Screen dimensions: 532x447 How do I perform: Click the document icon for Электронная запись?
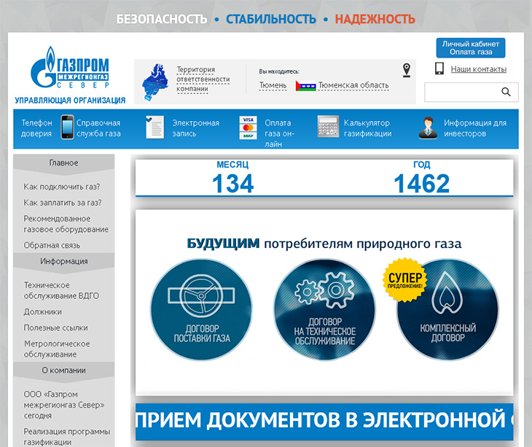tap(154, 127)
